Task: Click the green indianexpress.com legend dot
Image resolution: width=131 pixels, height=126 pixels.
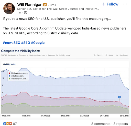Action: [x=9, y=79]
